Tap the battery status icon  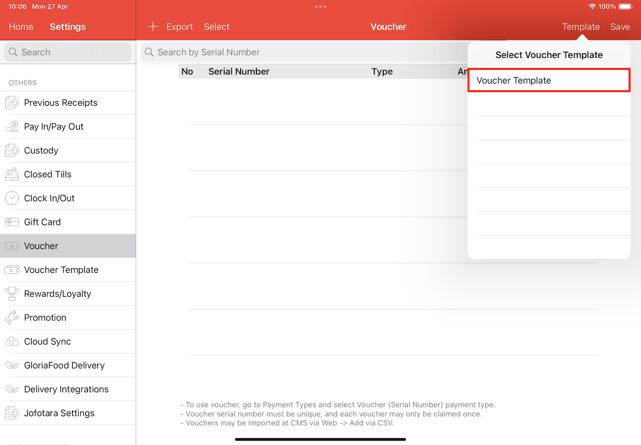pyautogui.click(x=625, y=7)
